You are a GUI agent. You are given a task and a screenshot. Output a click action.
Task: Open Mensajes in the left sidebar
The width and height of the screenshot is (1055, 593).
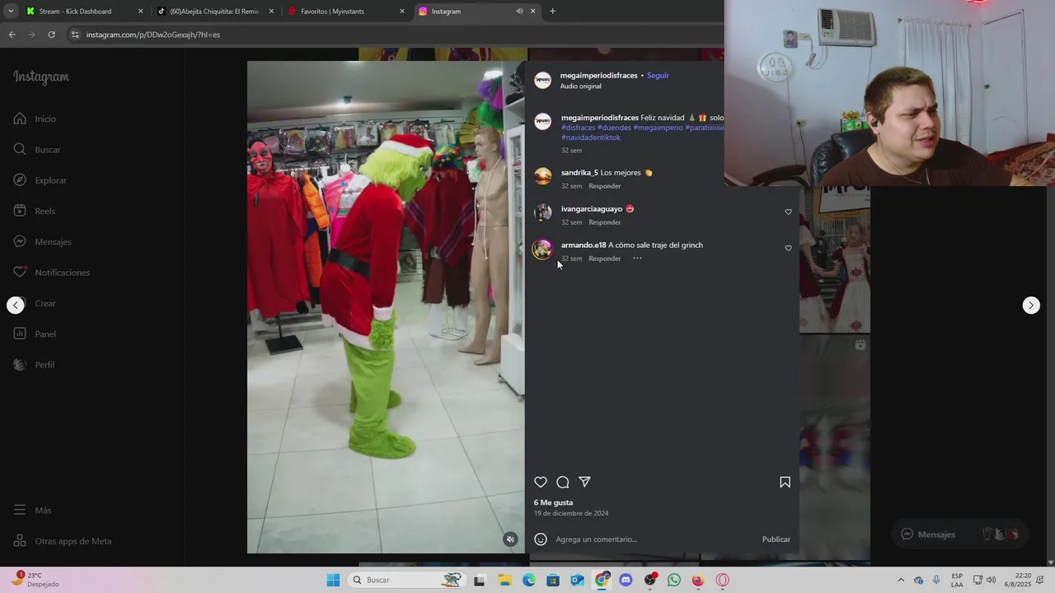(42, 241)
